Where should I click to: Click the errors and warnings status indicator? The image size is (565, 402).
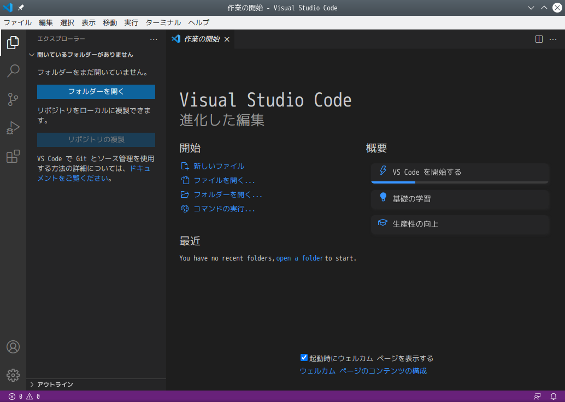(24, 397)
